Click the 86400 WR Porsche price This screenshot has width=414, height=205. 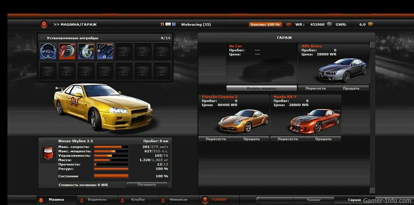(227, 105)
